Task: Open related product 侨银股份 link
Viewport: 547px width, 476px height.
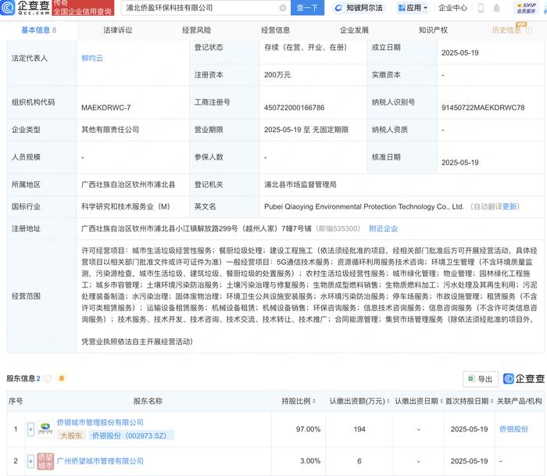Action: pyautogui.click(x=513, y=429)
